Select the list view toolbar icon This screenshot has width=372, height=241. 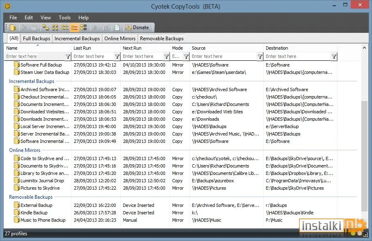click(x=64, y=28)
